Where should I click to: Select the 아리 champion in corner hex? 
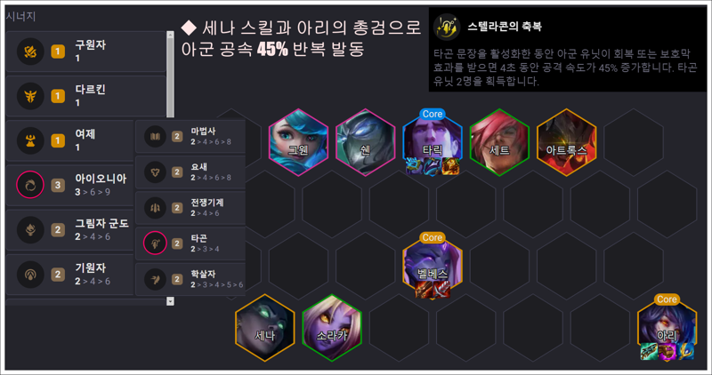(667, 328)
